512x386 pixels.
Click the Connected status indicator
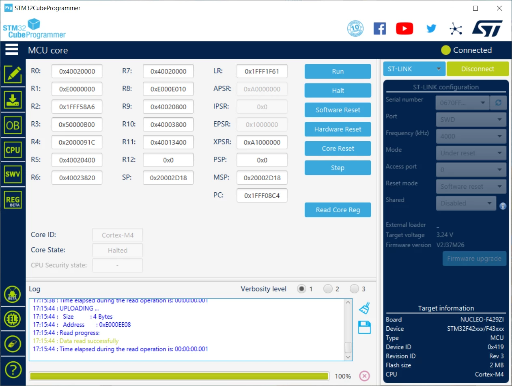pyautogui.click(x=467, y=50)
